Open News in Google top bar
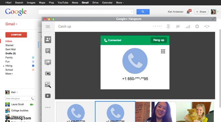The height and width of the screenshot is (122, 221). click(75, 3)
